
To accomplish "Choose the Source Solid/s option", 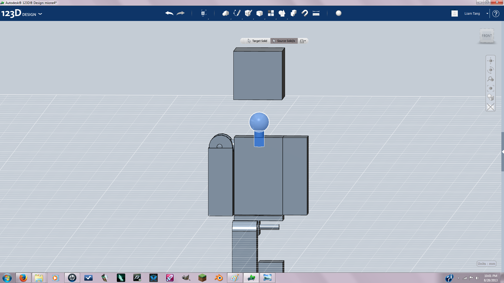I will click(284, 41).
